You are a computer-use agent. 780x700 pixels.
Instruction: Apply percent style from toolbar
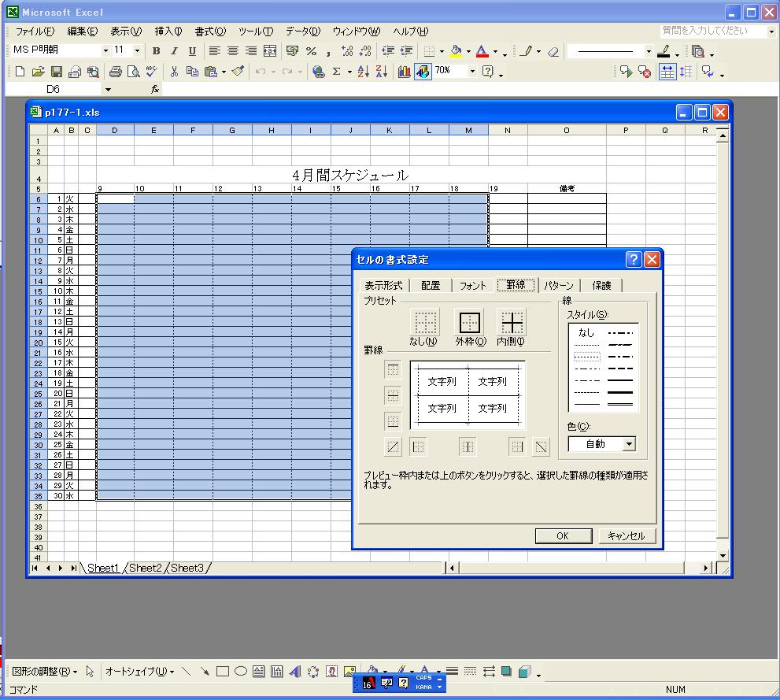coord(312,50)
